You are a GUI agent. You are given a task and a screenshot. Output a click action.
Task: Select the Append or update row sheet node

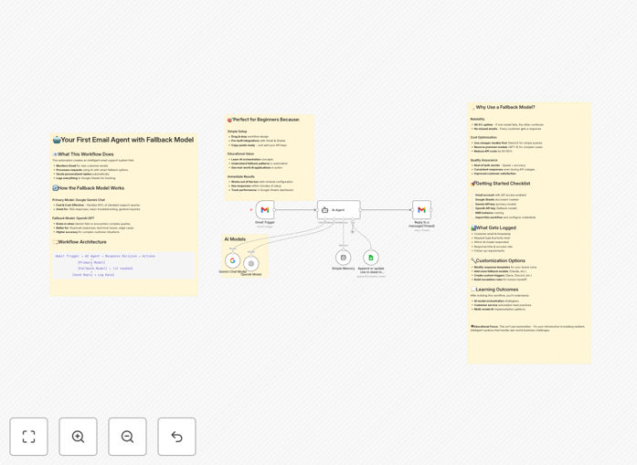pos(371,258)
